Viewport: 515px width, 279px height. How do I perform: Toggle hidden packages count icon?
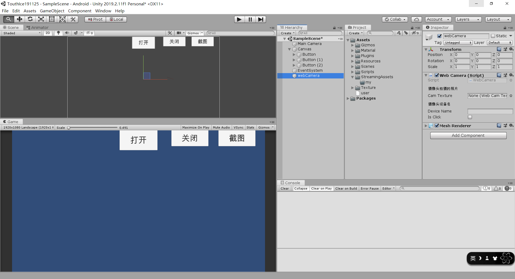415,33
